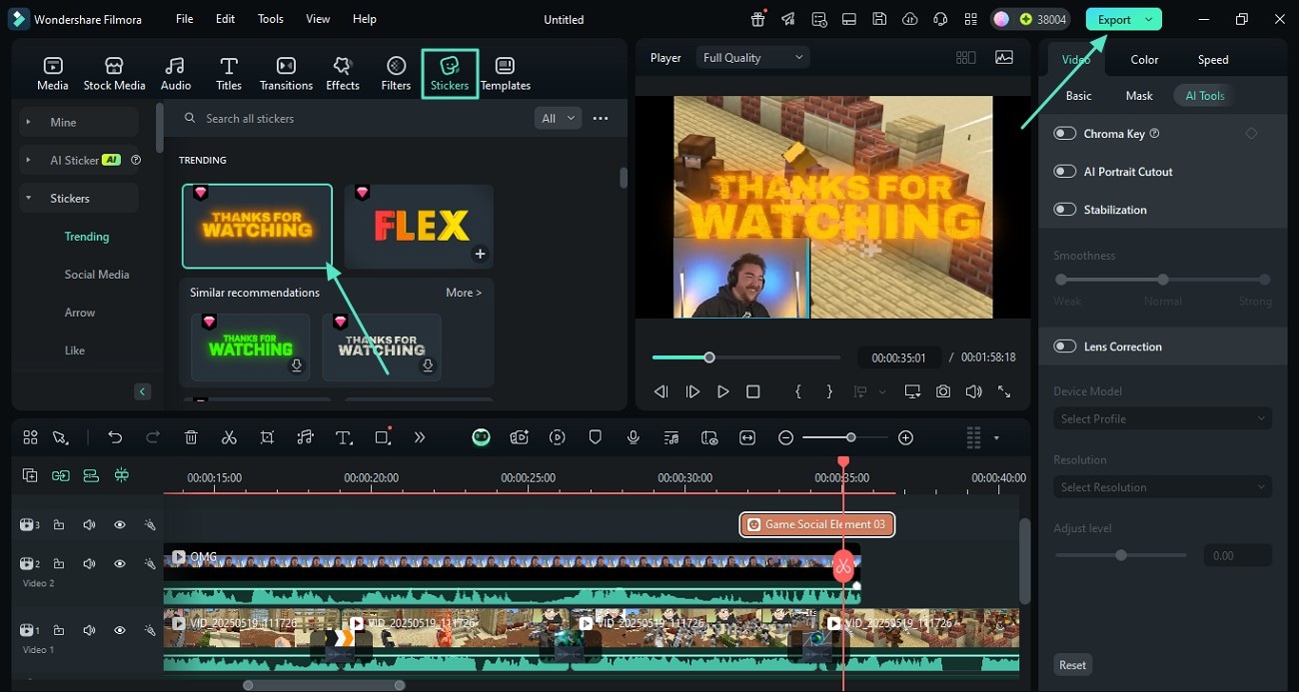This screenshot has width=1299, height=692.
Task: Open the All stickers filter dropdown
Action: tap(559, 118)
